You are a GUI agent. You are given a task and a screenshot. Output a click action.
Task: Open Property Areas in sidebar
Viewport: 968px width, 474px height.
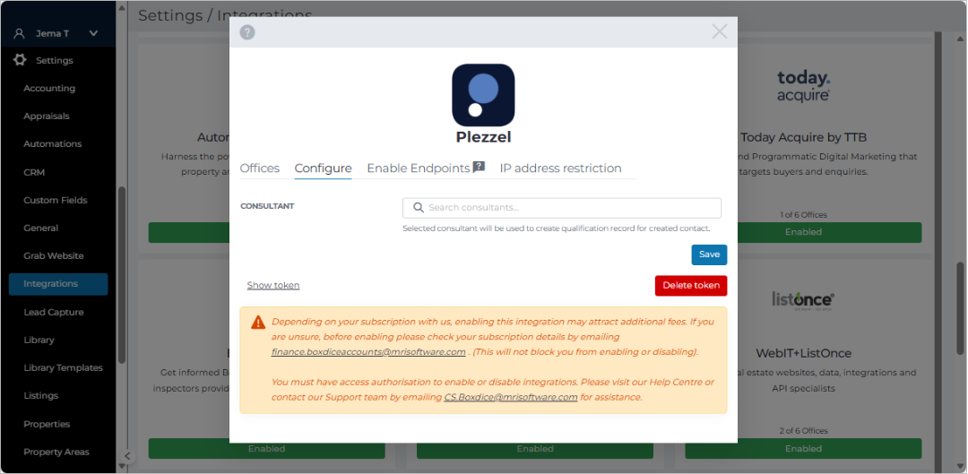point(56,452)
